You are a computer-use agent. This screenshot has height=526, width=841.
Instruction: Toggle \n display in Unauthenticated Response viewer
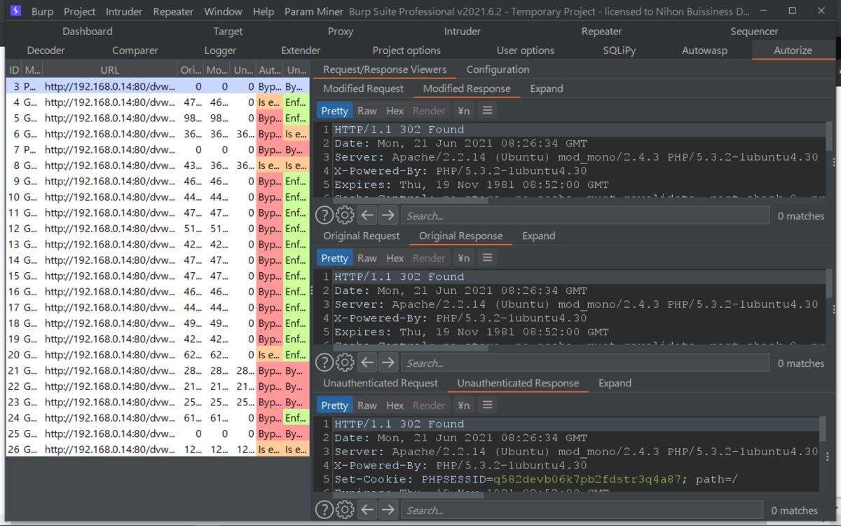tap(463, 405)
